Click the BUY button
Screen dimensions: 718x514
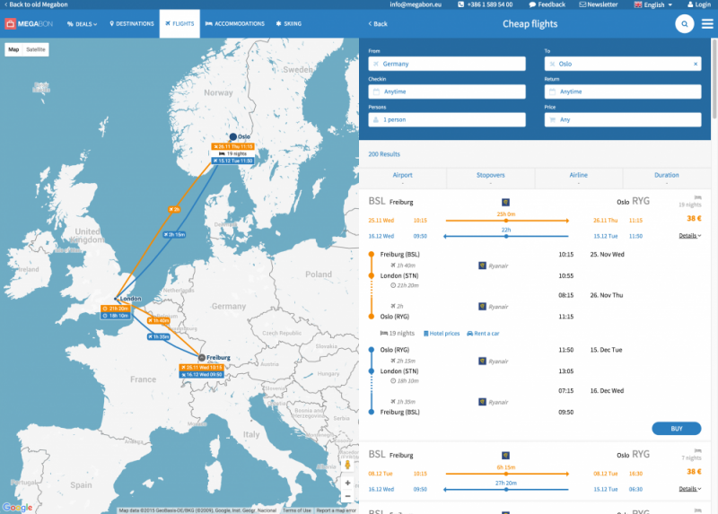click(x=677, y=429)
